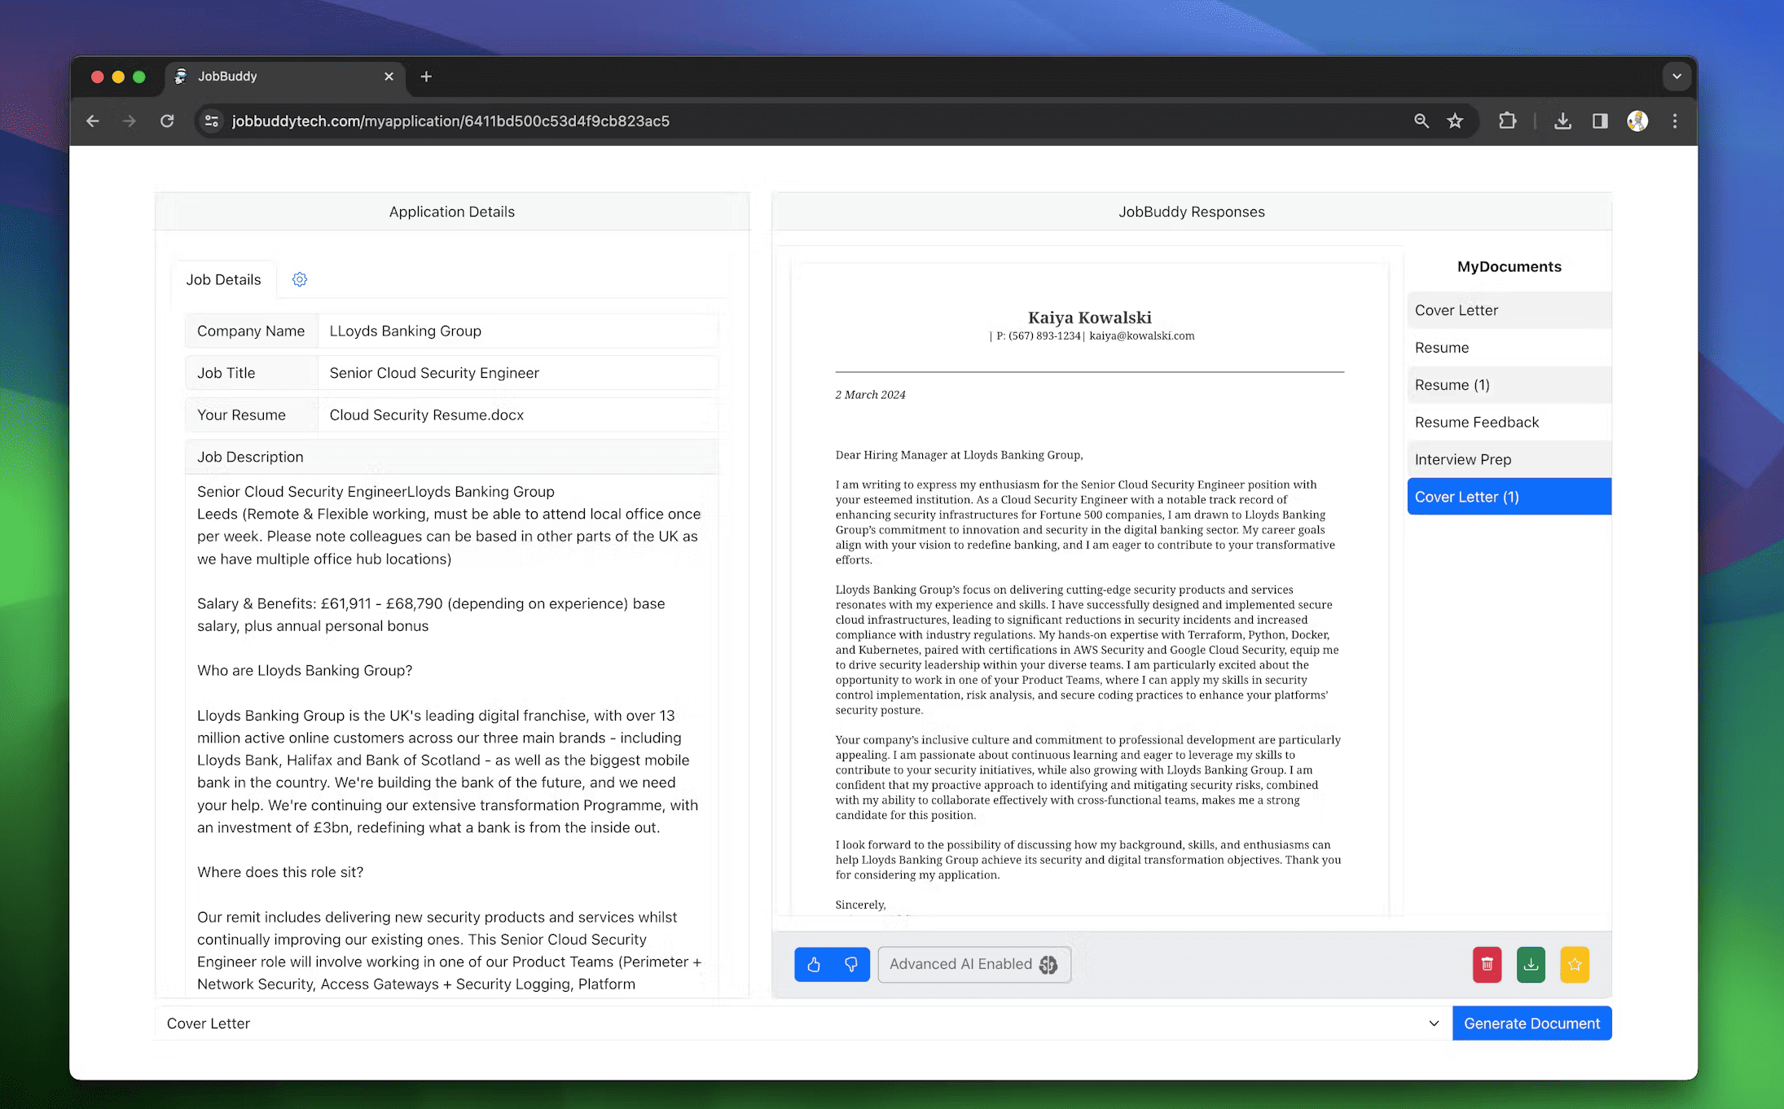Click the email kaiya@kowalski.com in the letter
Screen dimensions: 1784x1109
[x=1141, y=336]
